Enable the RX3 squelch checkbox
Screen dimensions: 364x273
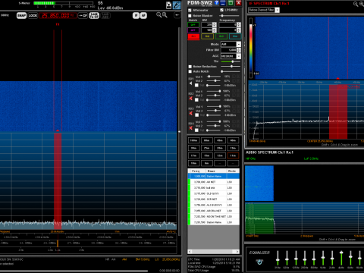point(196,115)
